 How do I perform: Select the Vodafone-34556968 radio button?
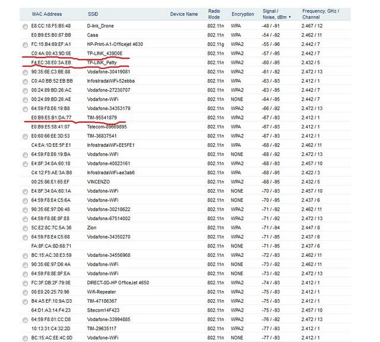pyautogui.click(x=25, y=256)
